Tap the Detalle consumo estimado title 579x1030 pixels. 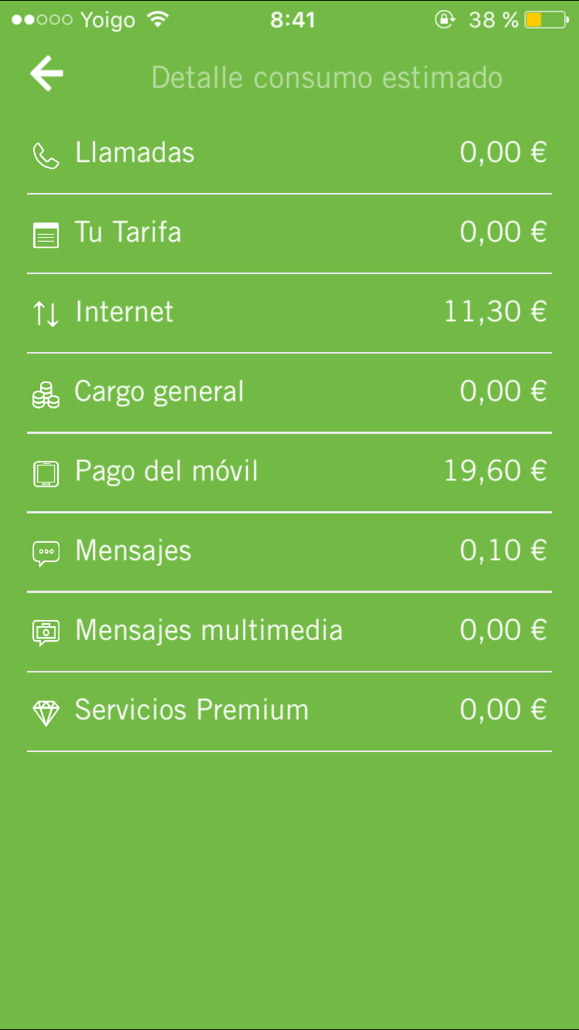pos(327,78)
